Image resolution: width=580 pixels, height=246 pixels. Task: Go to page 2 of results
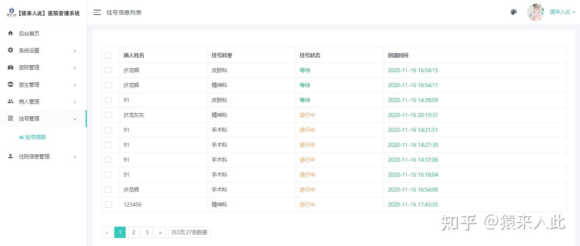(x=133, y=232)
